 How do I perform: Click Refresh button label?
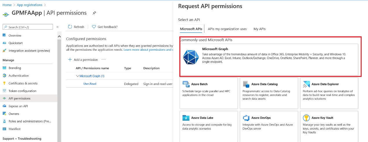pyautogui.click(x=79, y=27)
